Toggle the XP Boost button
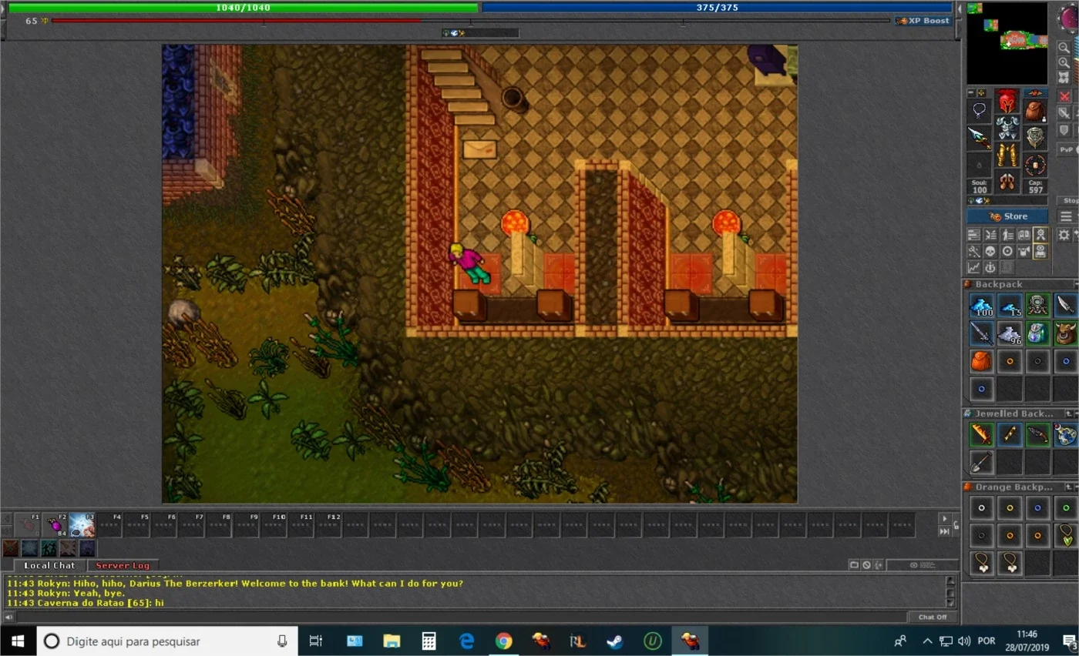This screenshot has height=656, width=1079. click(923, 21)
